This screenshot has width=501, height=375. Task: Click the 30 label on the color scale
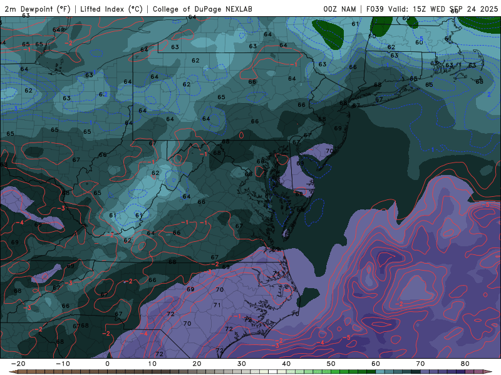coord(242,364)
